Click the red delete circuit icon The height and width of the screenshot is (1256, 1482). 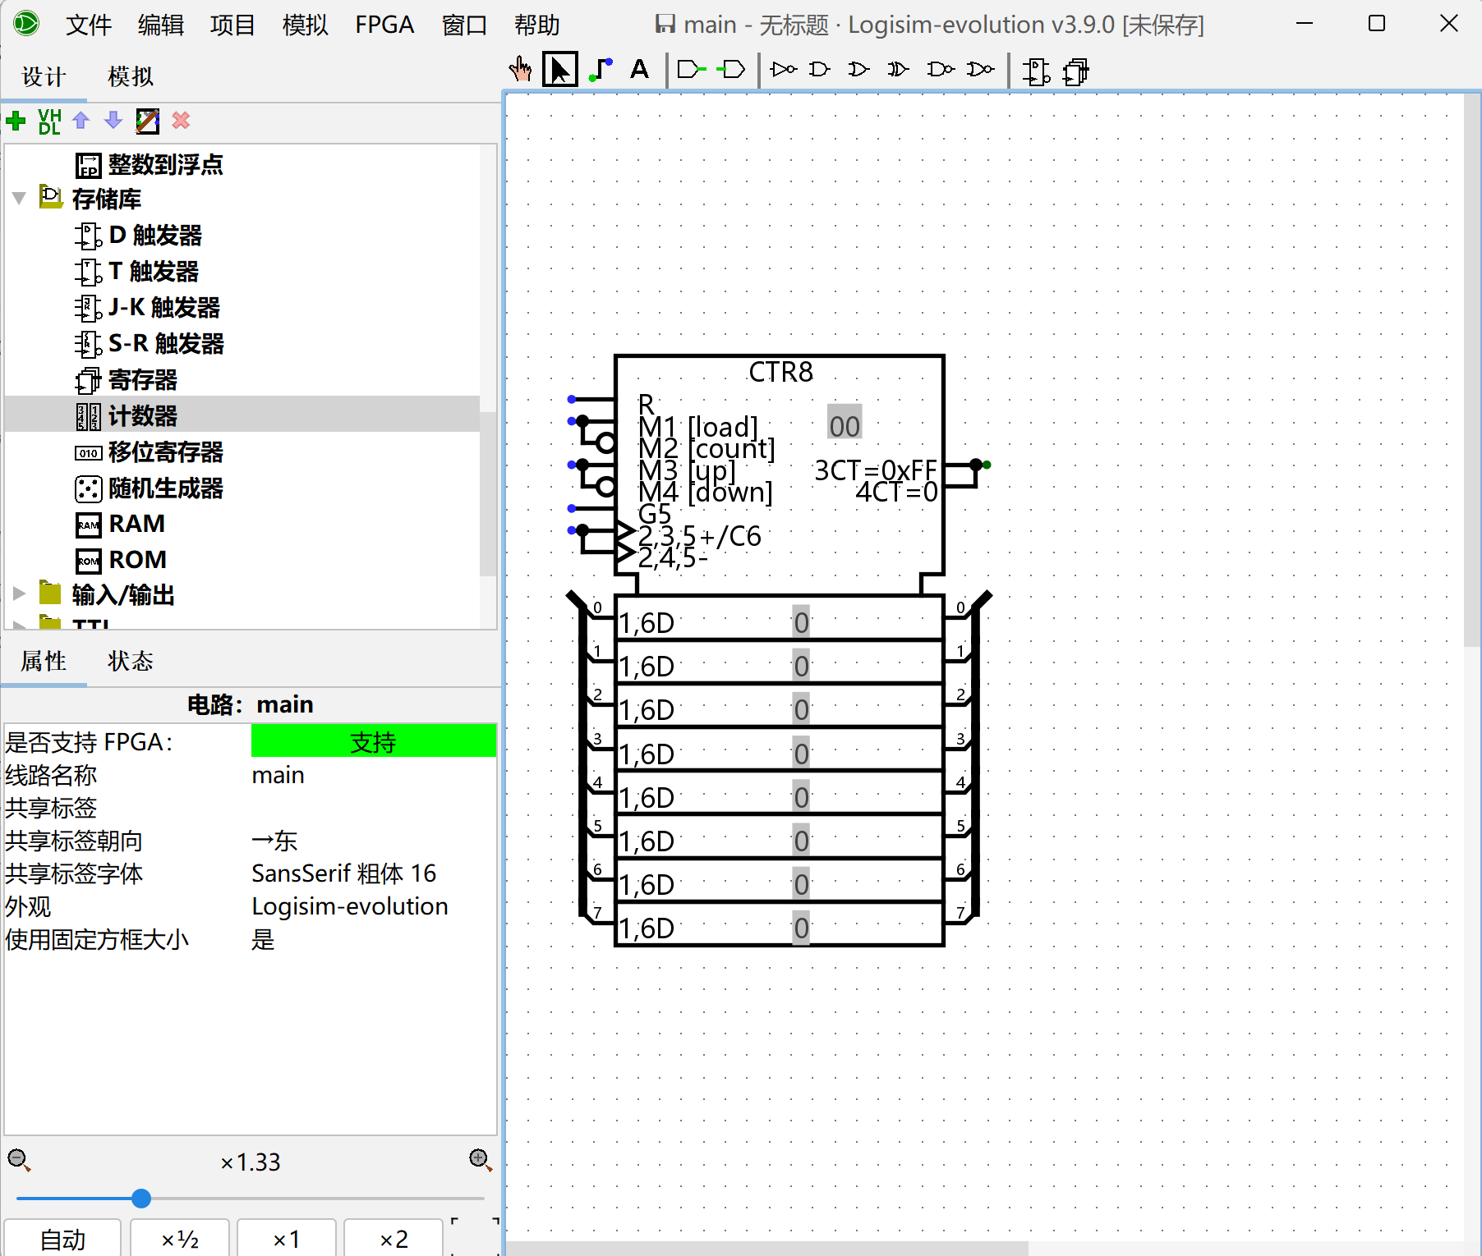[181, 121]
